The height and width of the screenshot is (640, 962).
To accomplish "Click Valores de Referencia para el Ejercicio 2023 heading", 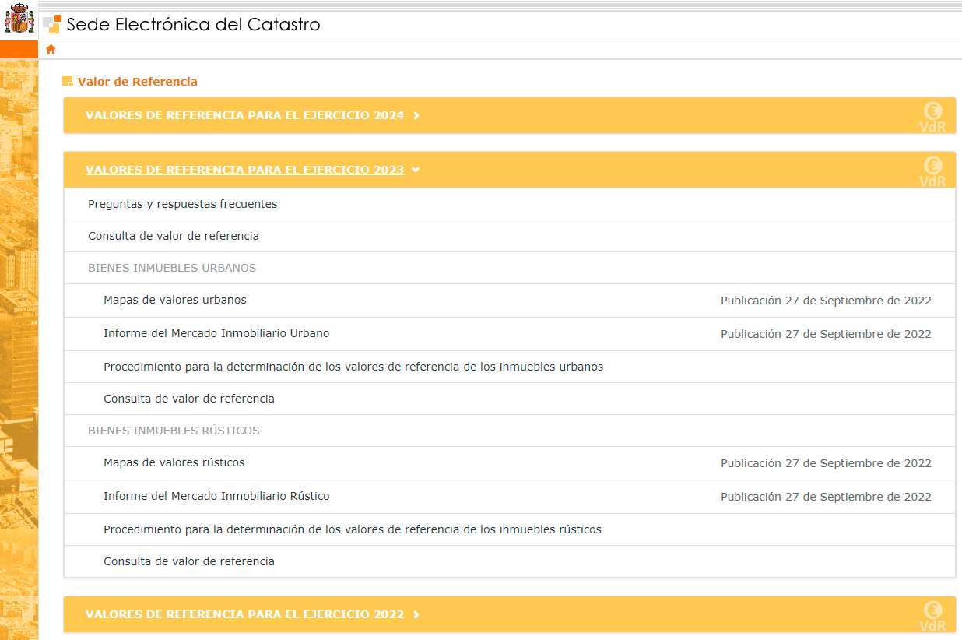I will pos(244,170).
